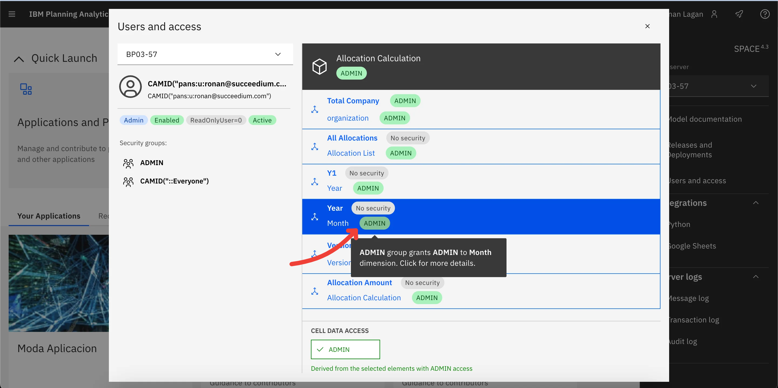Screen dimensions: 778x388
Task: Click the ADMIN green badge on Month dimension
Action: 374,223
